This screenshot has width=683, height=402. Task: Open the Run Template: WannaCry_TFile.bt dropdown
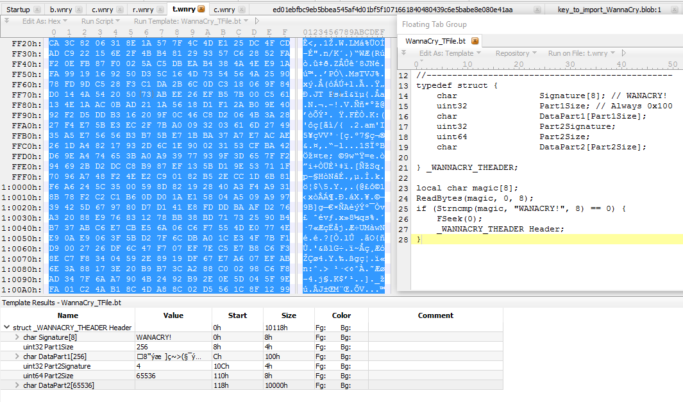[190, 21]
